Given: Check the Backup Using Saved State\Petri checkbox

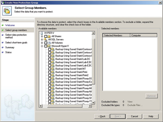Looking at the screenshot, I should (50, 72).
